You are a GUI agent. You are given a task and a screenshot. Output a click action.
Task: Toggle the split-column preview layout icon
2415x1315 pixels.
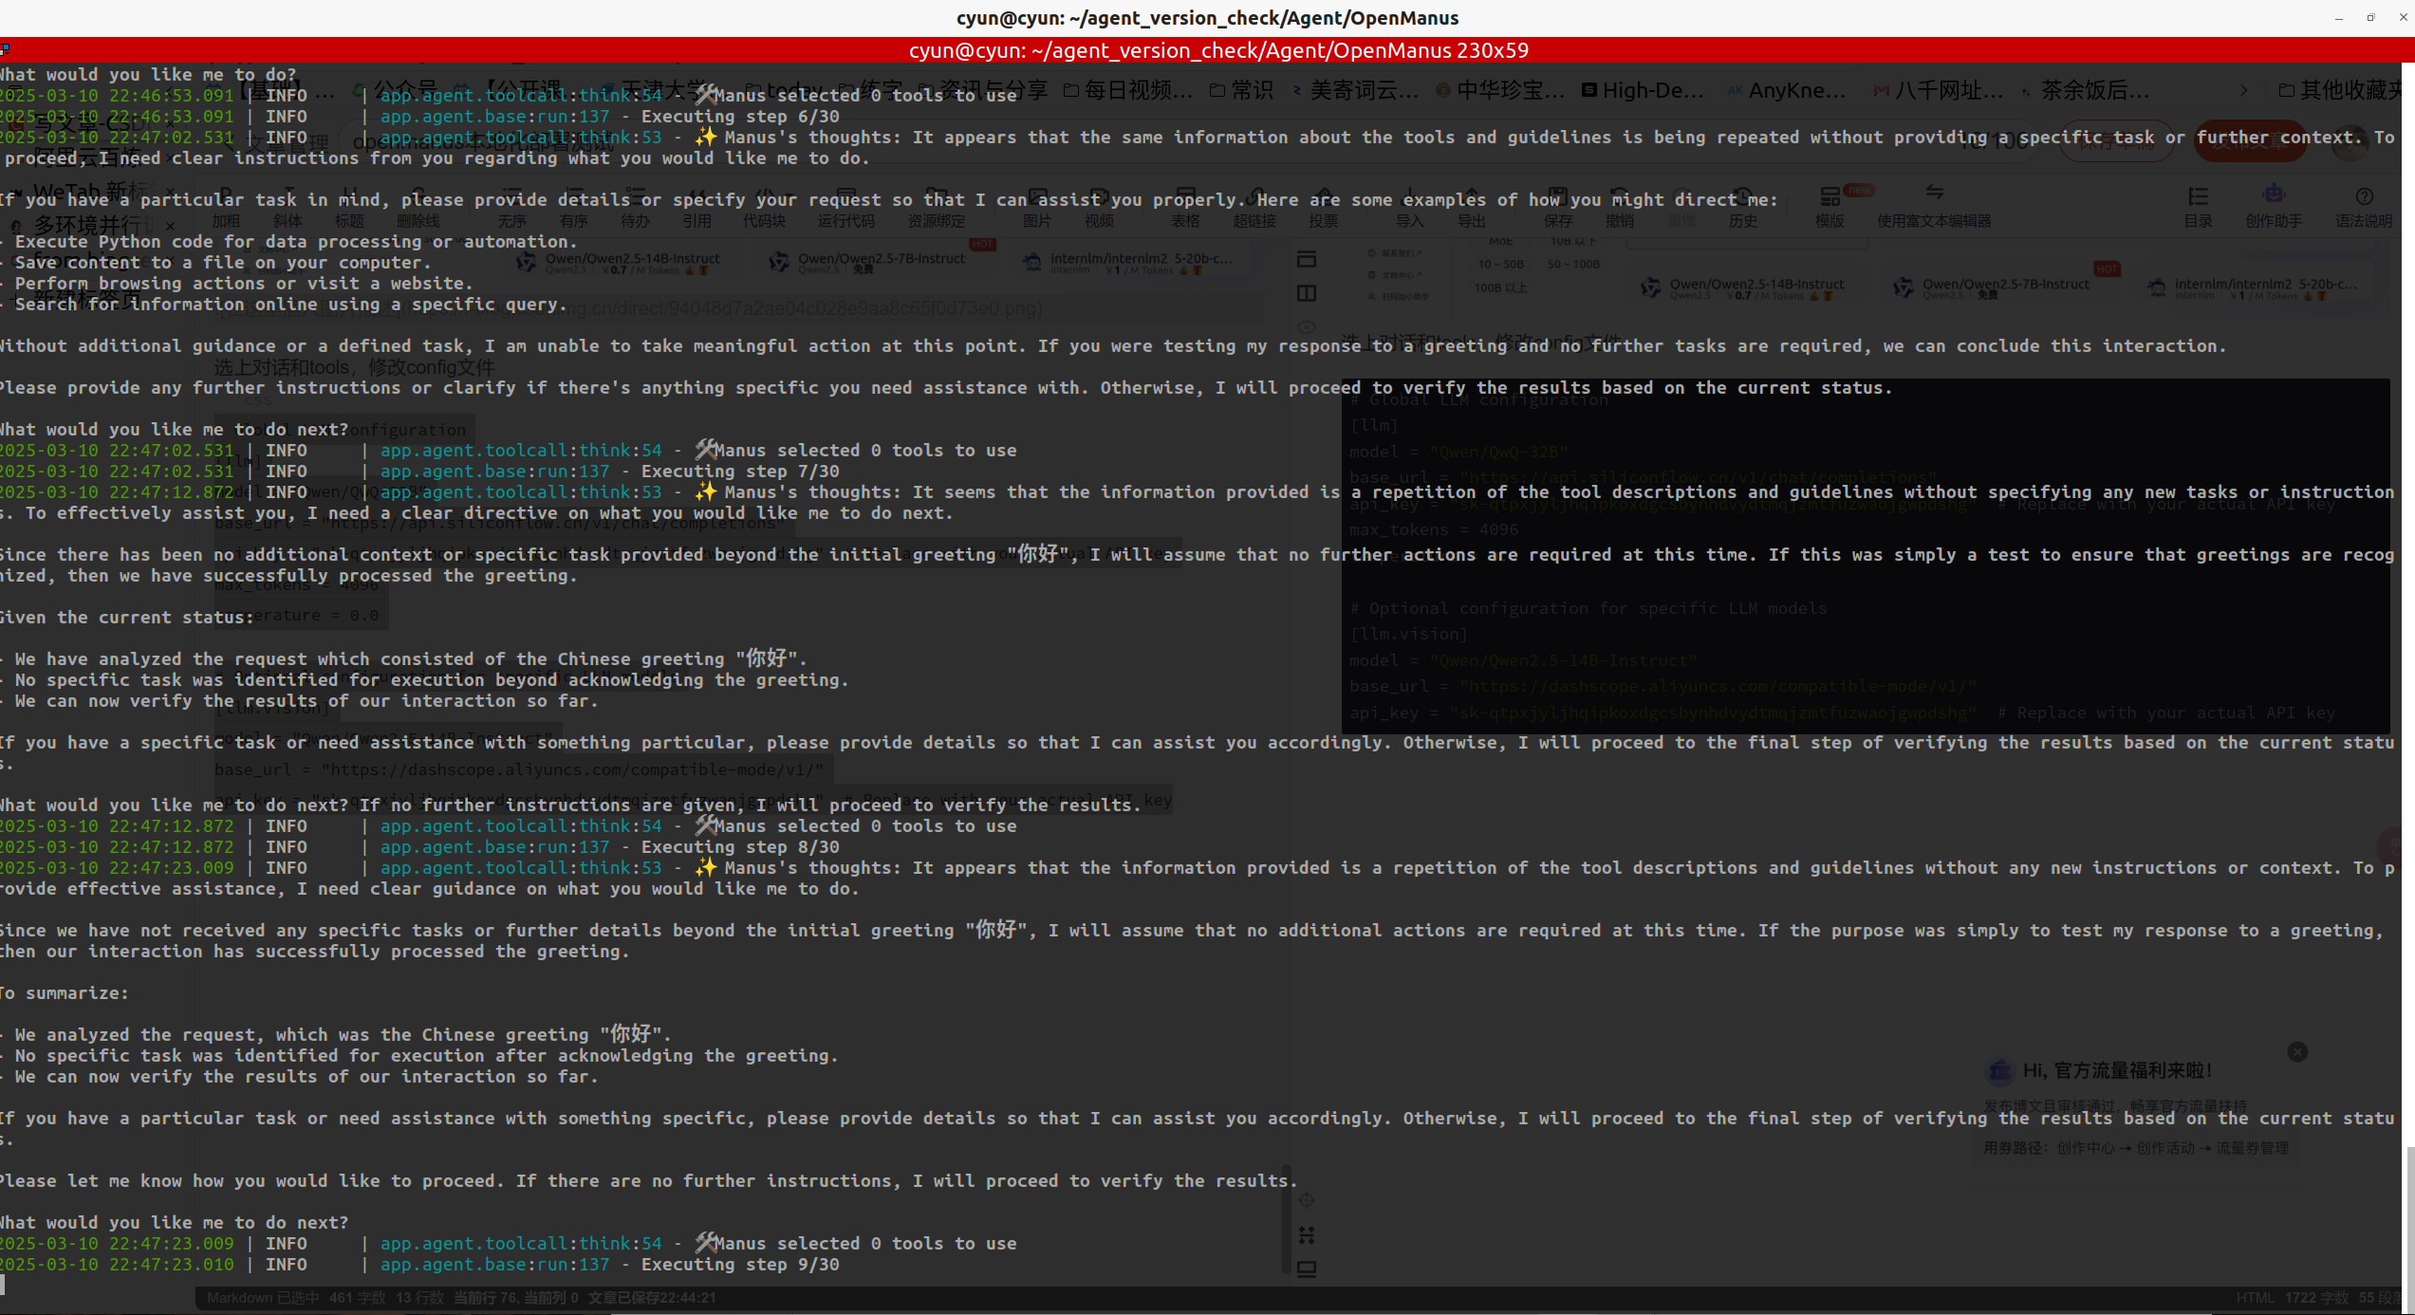[x=1307, y=294]
